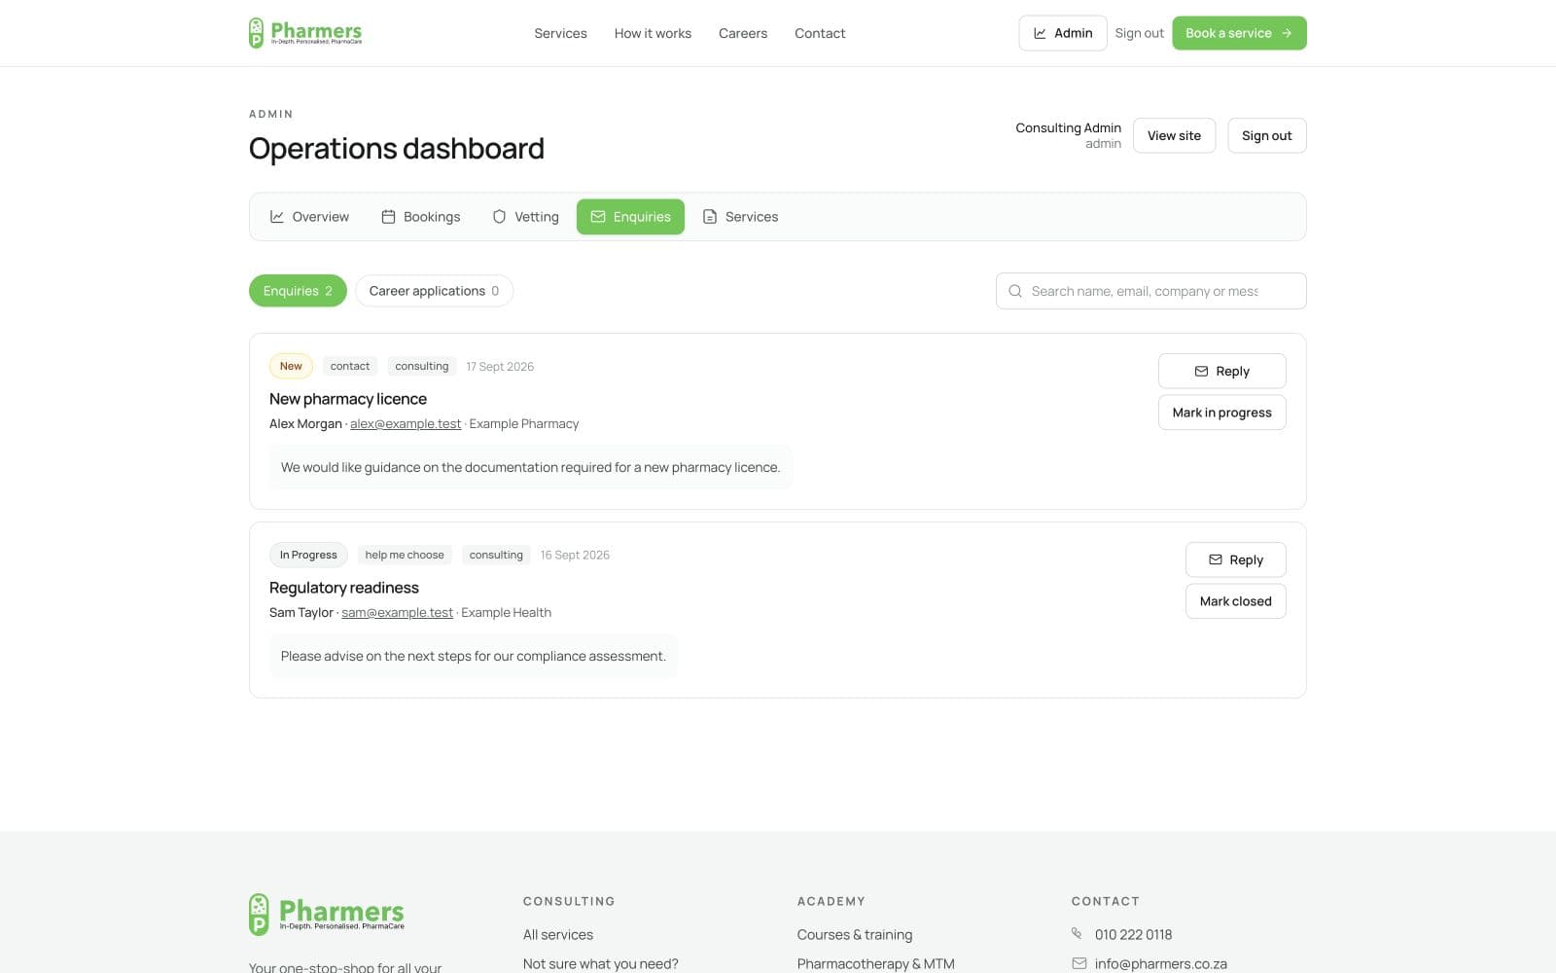The width and height of the screenshot is (1556, 973).
Task: Mark the New pharmacy licence enquiry in progress
Action: [x=1221, y=413]
